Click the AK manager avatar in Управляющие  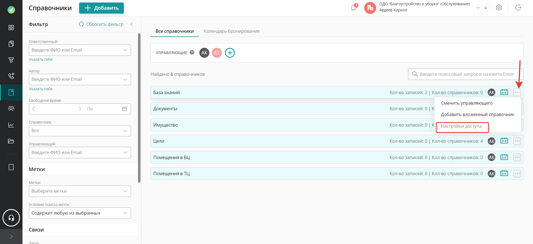pyautogui.click(x=204, y=53)
